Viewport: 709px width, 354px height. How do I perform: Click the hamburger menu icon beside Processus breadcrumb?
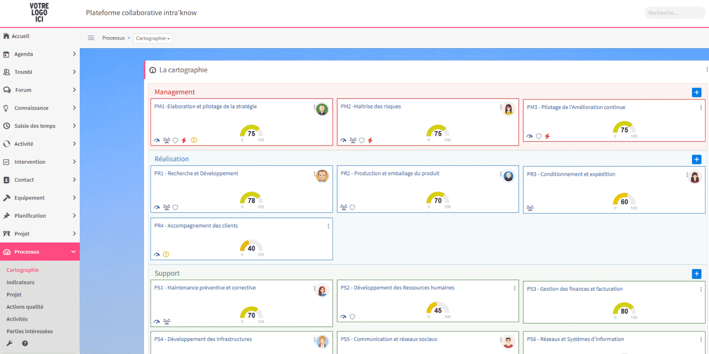coord(91,38)
